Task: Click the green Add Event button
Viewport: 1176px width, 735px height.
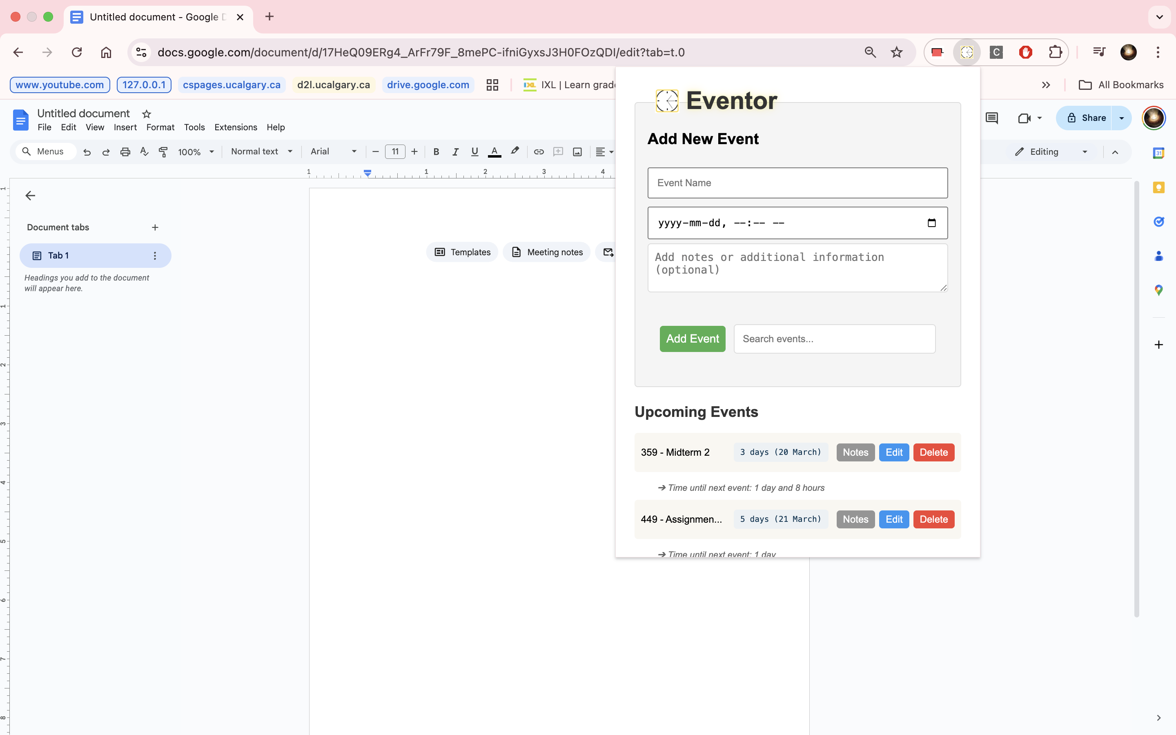Action: (692, 339)
